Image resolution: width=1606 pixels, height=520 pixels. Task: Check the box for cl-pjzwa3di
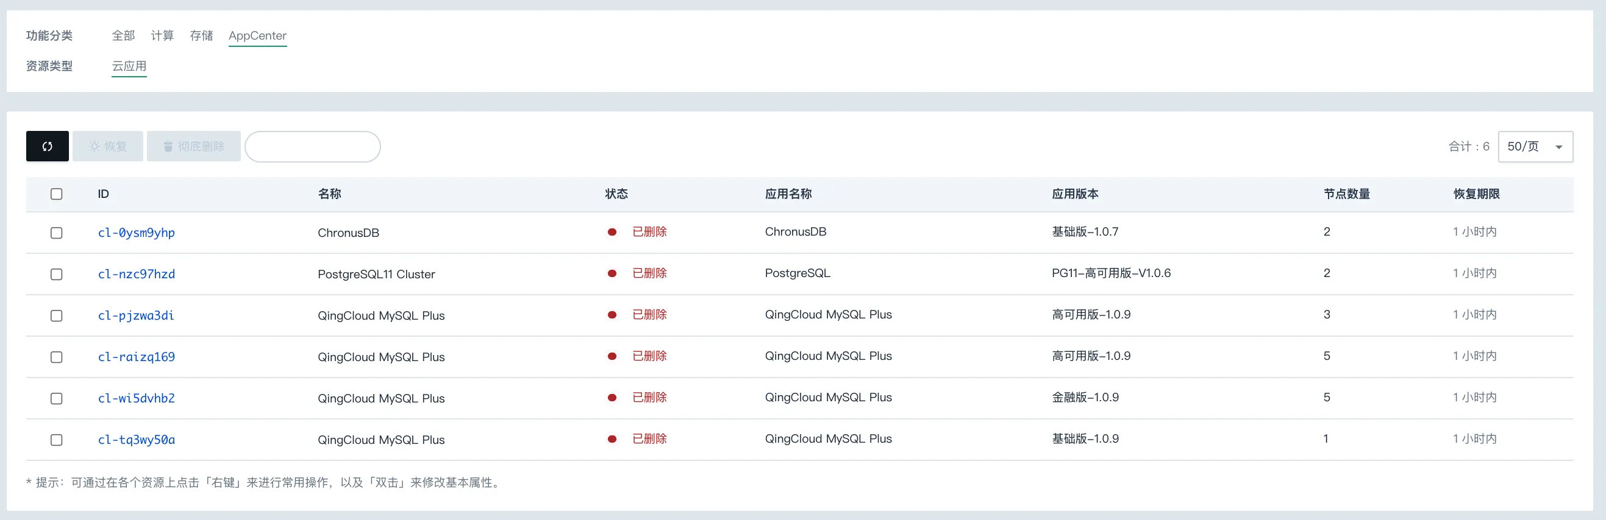tap(56, 316)
